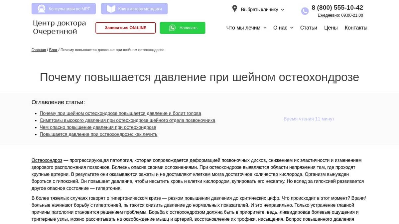Click the MRI consultation doctor icon
Viewport: 399px width, 224px height.
click(x=42, y=9)
